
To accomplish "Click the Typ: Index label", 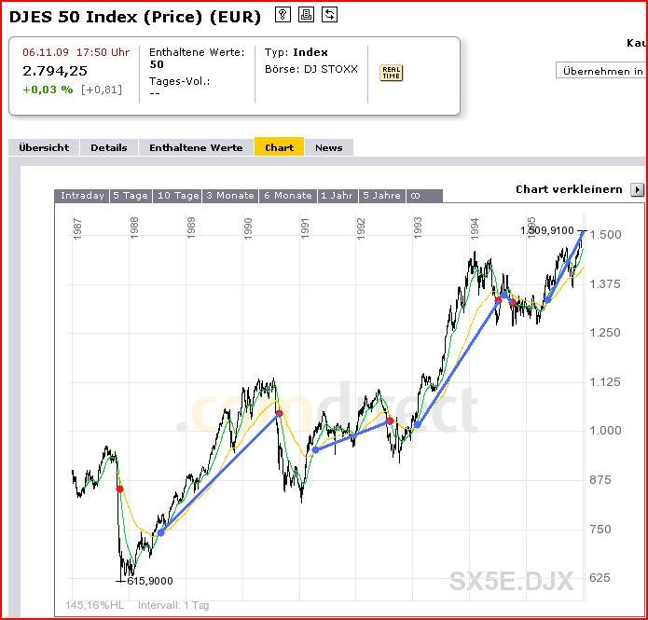I will 296,52.
